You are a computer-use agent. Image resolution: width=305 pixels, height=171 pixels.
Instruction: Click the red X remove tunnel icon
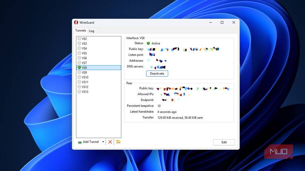110,142
